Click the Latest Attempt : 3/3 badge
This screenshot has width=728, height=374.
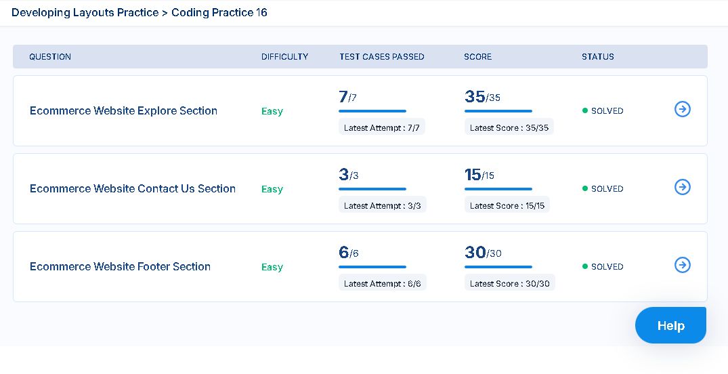coord(383,205)
